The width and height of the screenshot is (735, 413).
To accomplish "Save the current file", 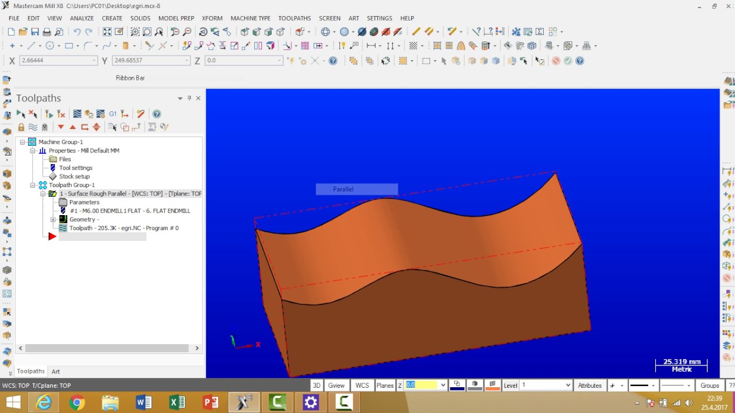I will click(35, 32).
